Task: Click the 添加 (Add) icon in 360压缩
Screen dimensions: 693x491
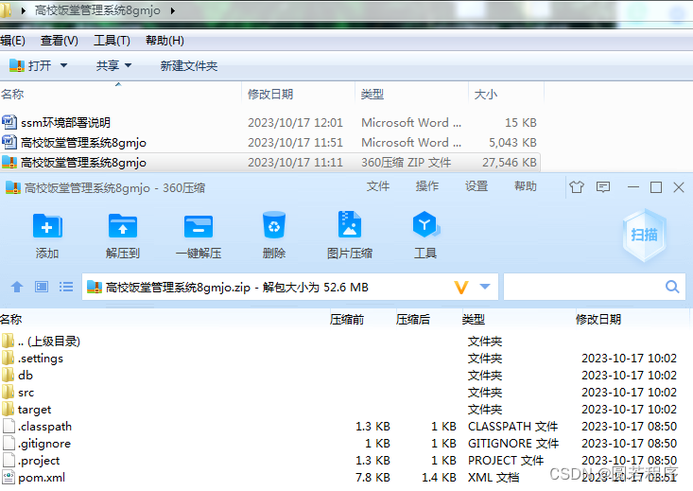Action: point(47,226)
